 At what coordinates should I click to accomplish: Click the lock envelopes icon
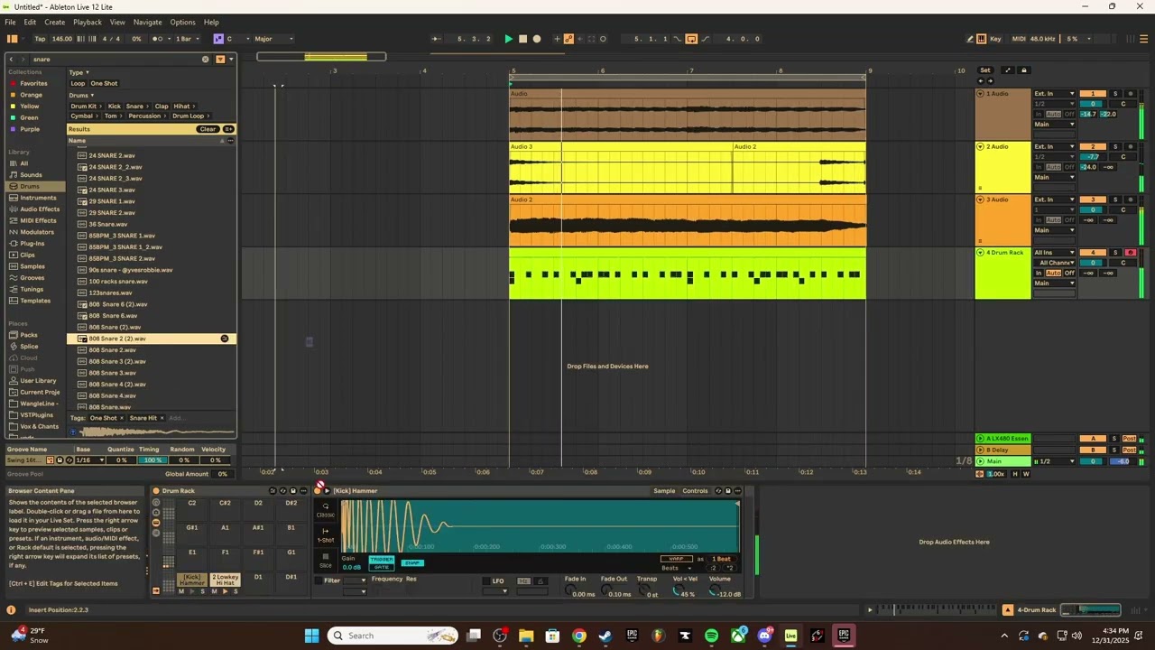point(1023,70)
